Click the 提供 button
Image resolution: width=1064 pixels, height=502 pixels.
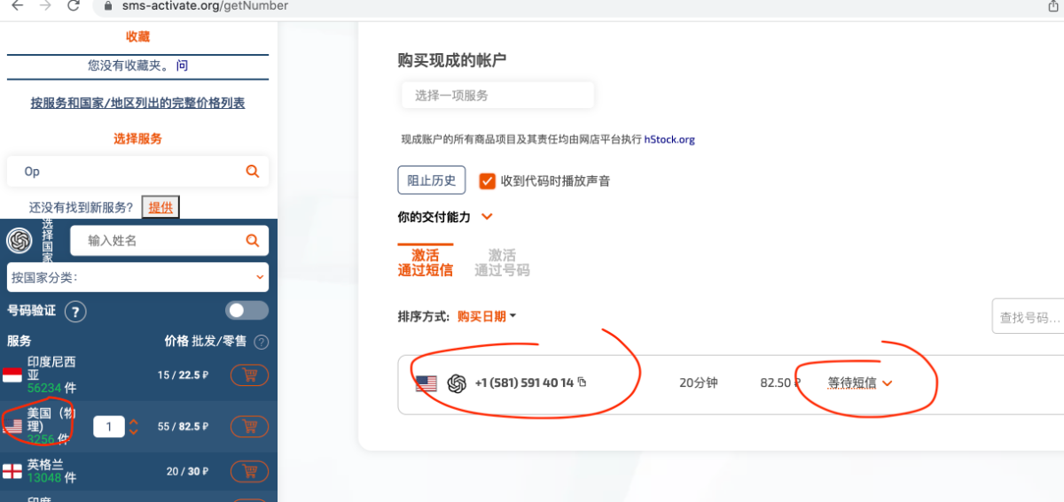click(160, 207)
